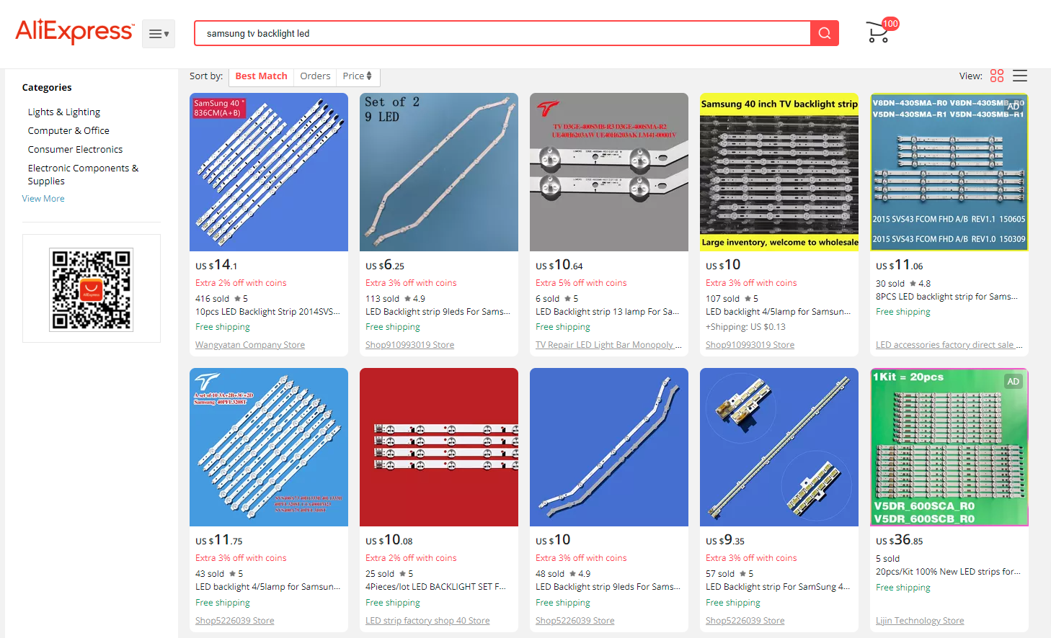
Task: Click the star icon next to 6 sold
Action: 567,298
